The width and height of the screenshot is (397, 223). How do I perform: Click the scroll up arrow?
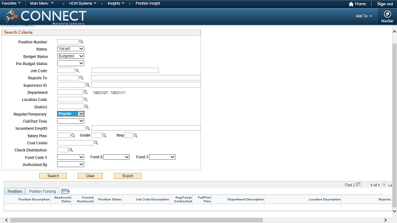click(x=395, y=32)
